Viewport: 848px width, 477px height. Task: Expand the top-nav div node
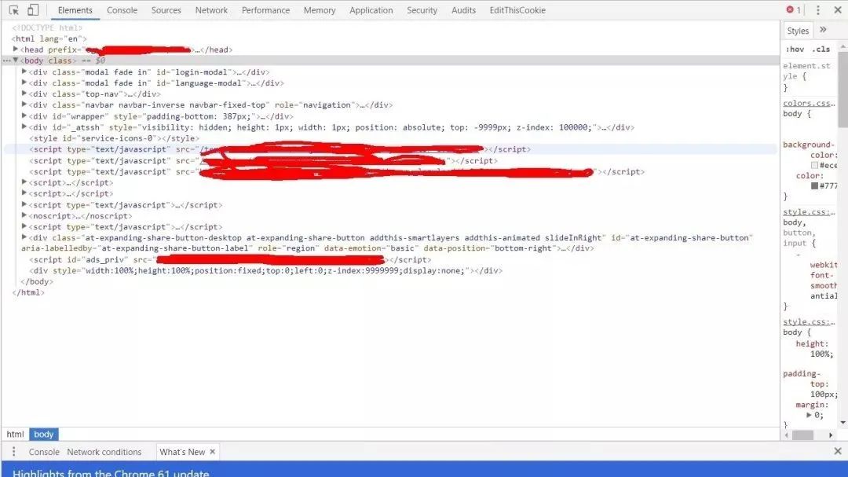(24, 94)
